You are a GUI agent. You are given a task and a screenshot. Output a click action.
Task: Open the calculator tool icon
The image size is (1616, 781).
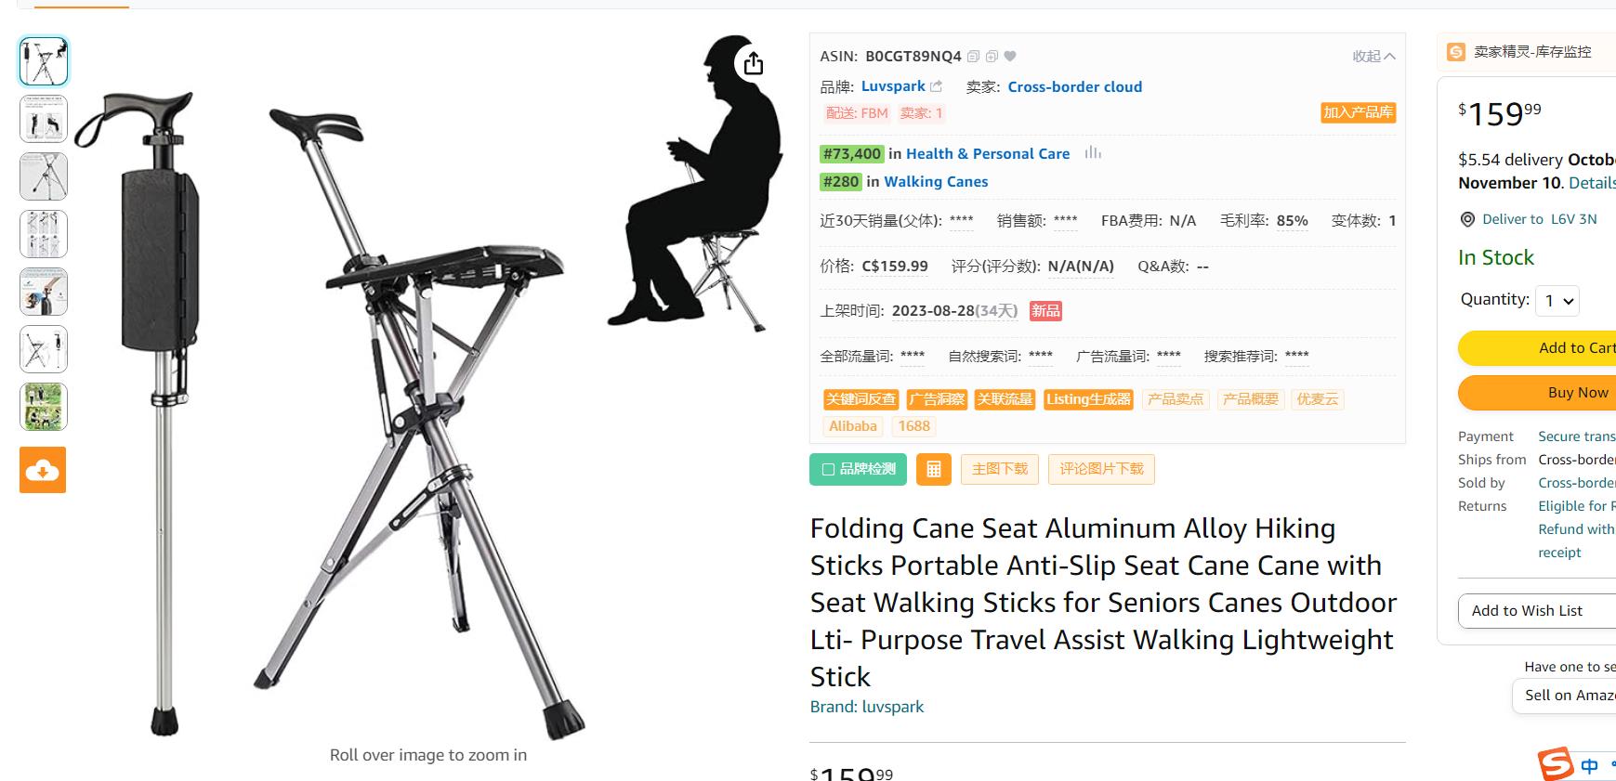coord(934,469)
